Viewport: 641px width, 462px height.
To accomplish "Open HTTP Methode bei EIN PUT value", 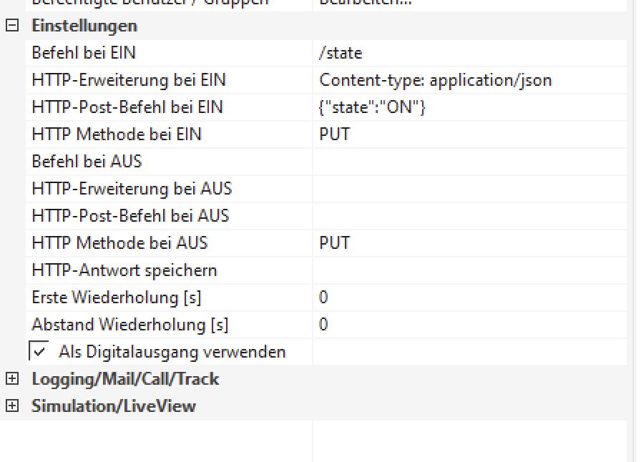I will click(469, 134).
